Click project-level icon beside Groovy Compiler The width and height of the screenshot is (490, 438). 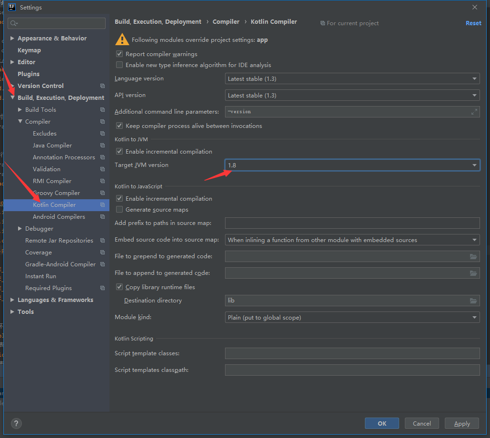(102, 193)
